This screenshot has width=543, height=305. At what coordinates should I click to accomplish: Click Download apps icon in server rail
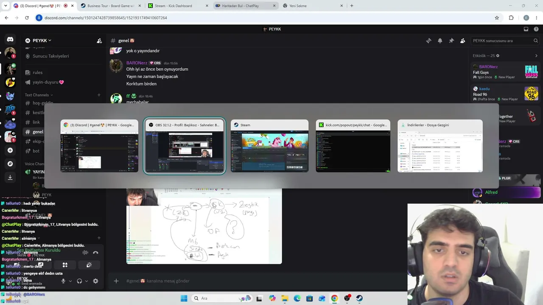[10, 177]
